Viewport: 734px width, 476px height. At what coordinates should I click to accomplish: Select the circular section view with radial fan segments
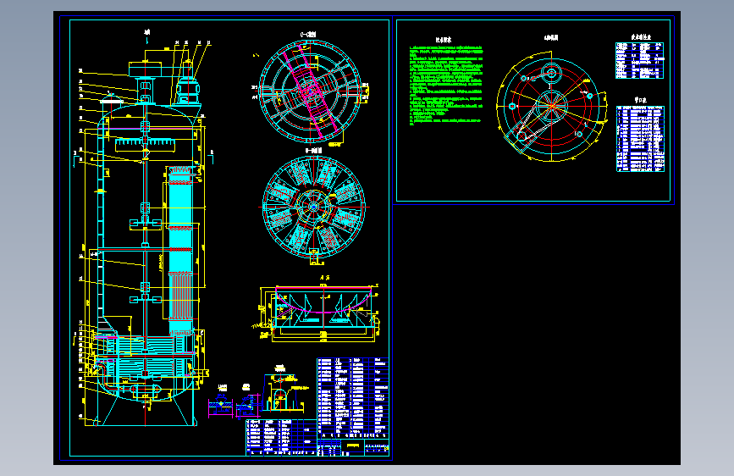(313, 207)
